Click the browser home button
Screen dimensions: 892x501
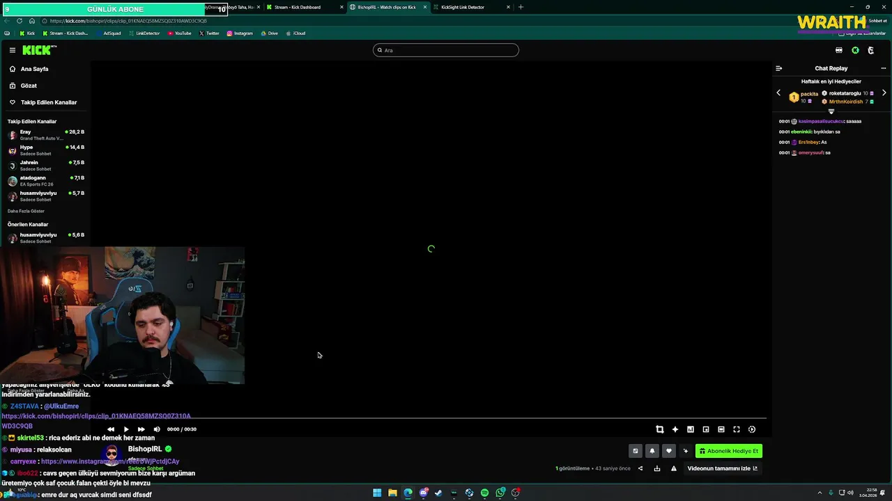point(32,21)
